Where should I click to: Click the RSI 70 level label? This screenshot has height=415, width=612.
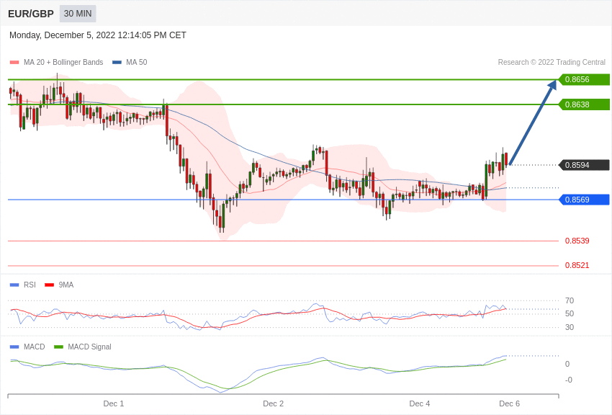tap(570, 300)
